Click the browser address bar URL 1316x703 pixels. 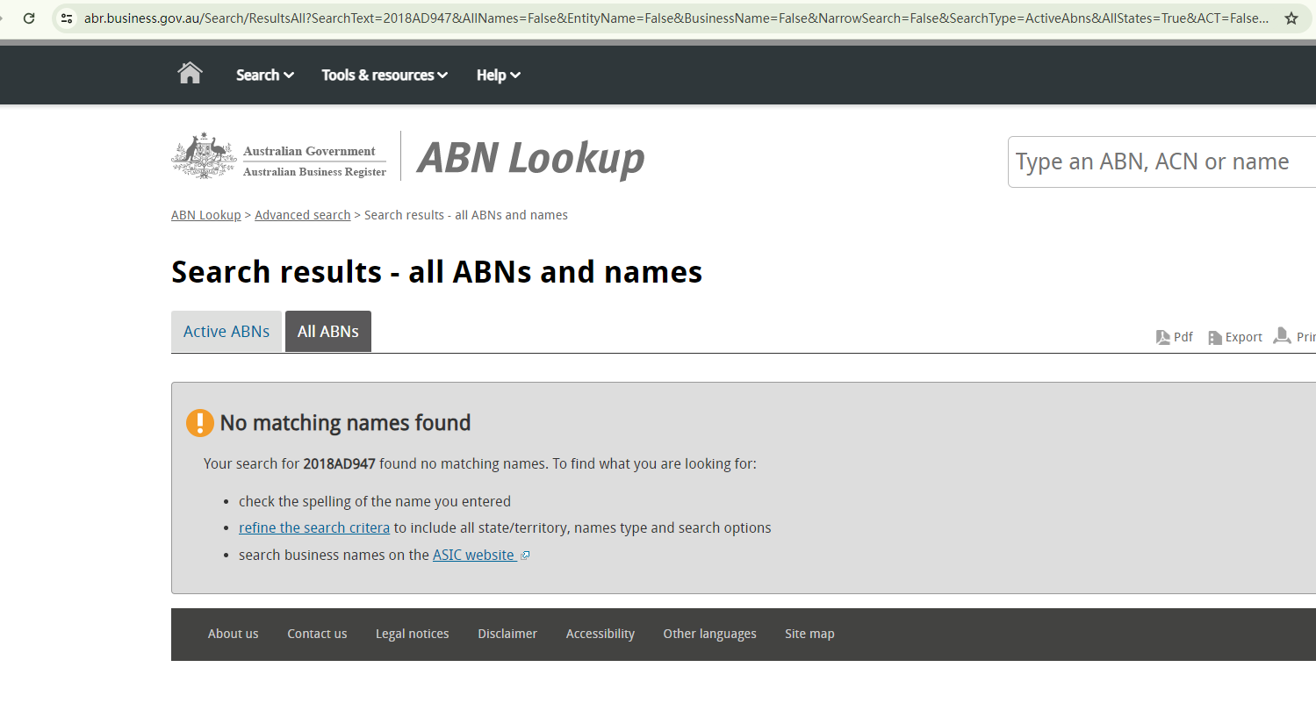coord(676,18)
